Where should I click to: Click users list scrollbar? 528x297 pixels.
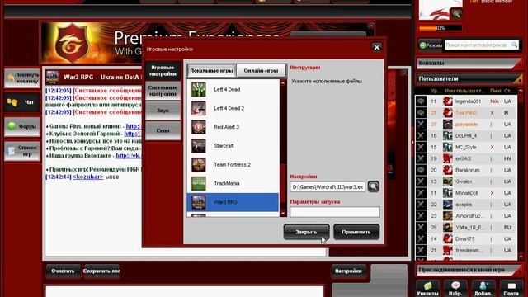521,174
